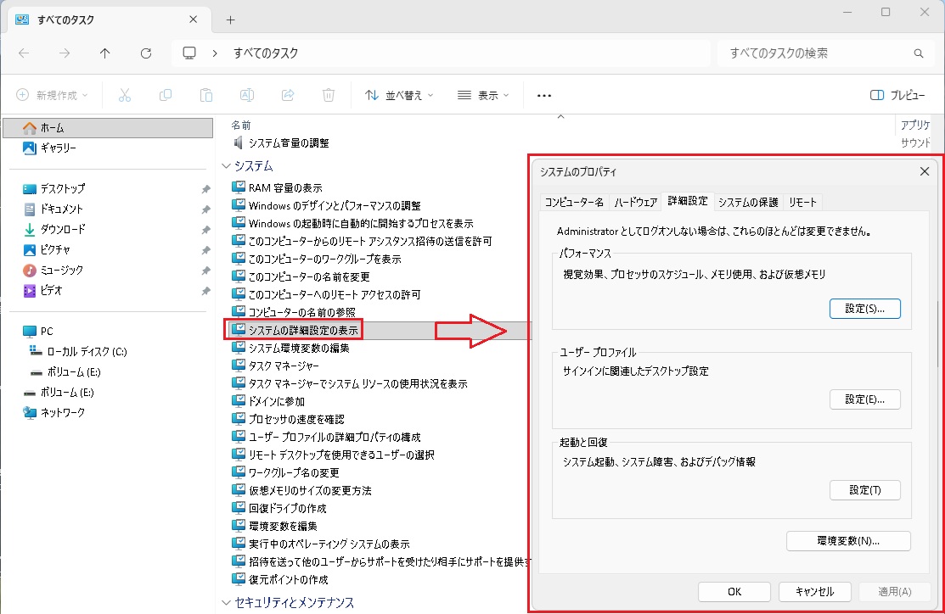Viewport: 945px width, 614px height.
Task: Click 起動と回復 設定(T) button
Action: pyautogui.click(x=865, y=490)
